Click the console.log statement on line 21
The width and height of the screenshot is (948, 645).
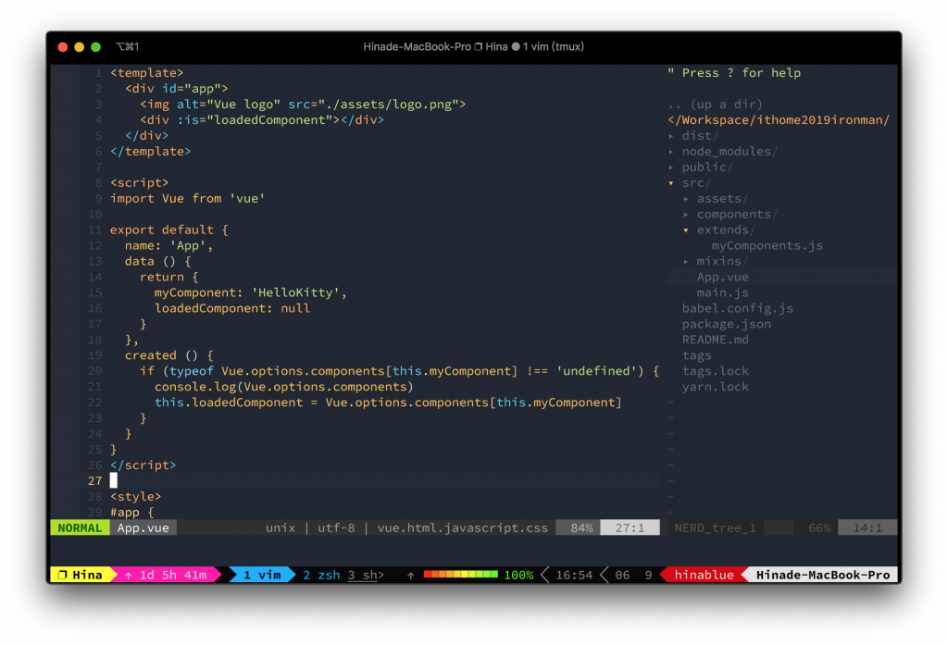tap(284, 387)
